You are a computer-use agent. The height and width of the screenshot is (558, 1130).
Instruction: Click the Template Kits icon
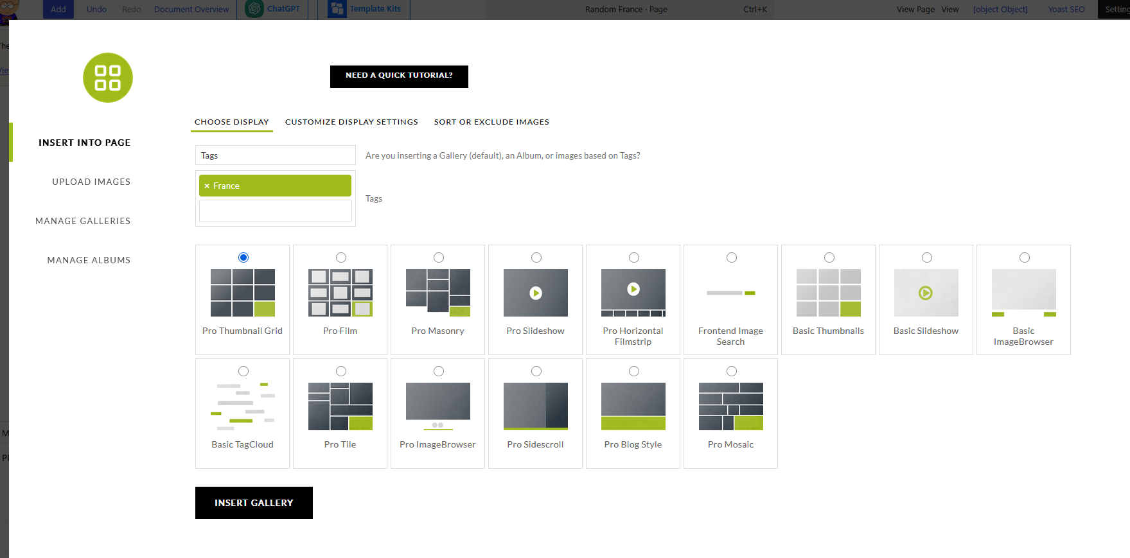pos(337,9)
